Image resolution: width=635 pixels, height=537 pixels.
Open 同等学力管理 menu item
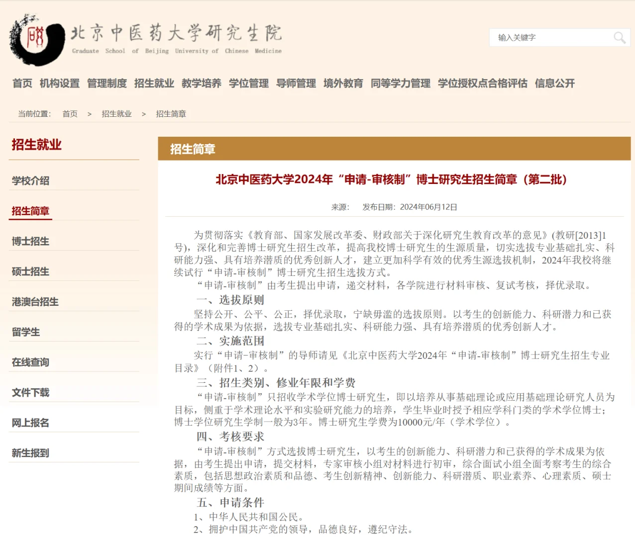coord(401,84)
